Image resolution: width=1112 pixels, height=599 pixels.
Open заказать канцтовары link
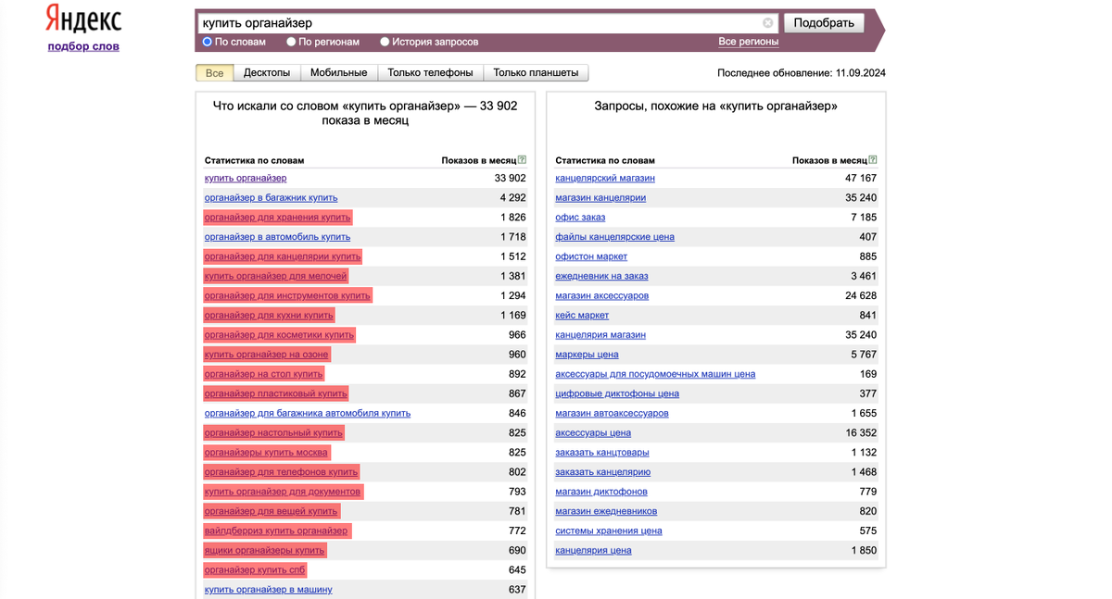[602, 453]
